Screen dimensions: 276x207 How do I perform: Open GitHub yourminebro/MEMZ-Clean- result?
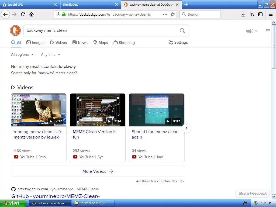tap(56, 196)
